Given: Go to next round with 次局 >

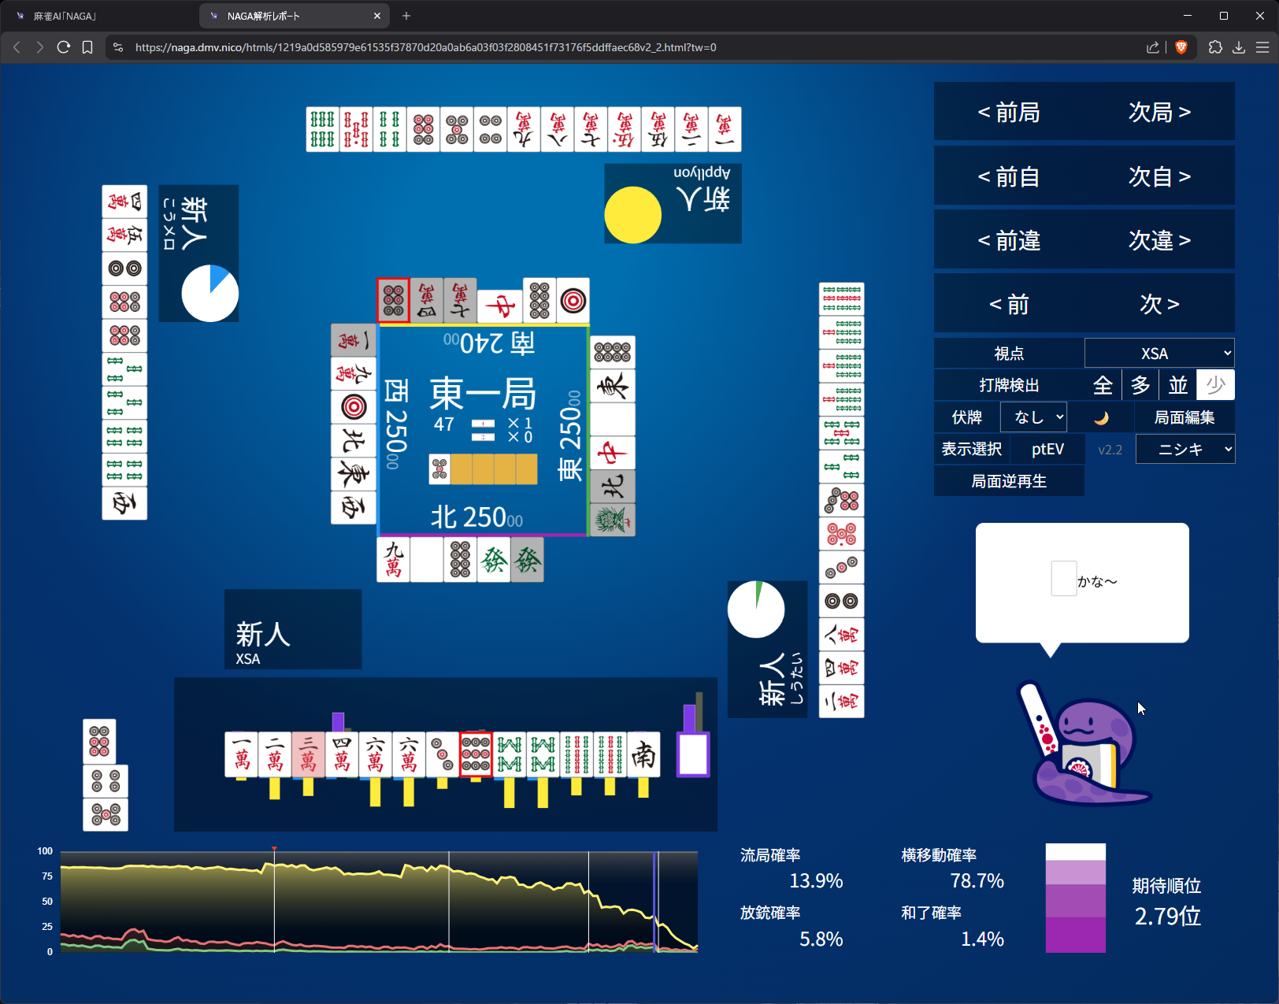Looking at the screenshot, I should [1159, 113].
